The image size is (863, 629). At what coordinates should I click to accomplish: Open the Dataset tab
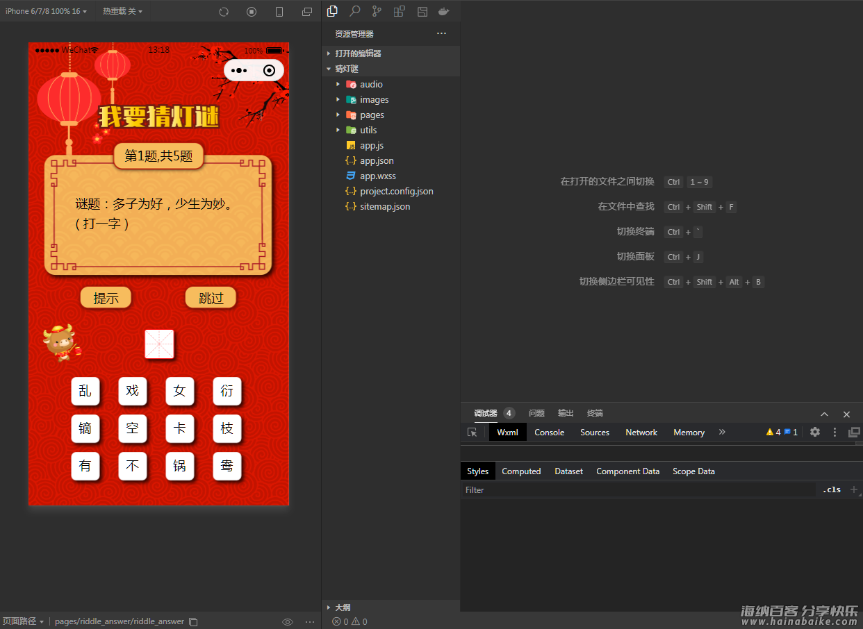tap(568, 471)
